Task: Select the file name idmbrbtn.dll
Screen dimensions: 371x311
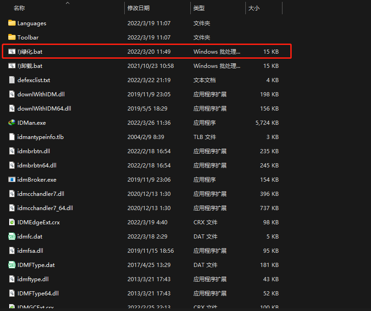Action: (33, 151)
